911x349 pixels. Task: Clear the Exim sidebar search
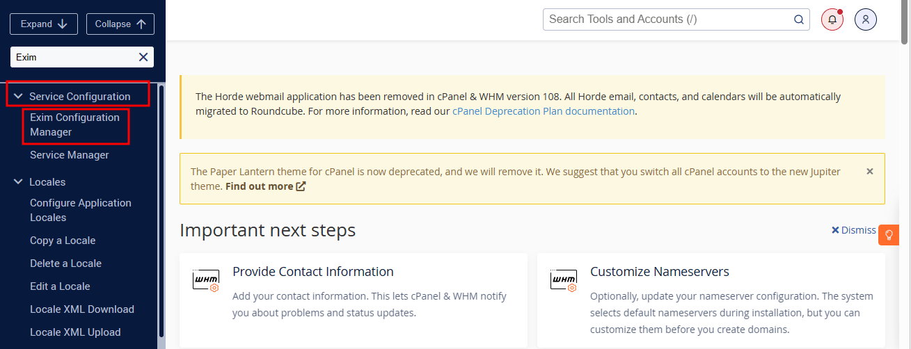[143, 57]
